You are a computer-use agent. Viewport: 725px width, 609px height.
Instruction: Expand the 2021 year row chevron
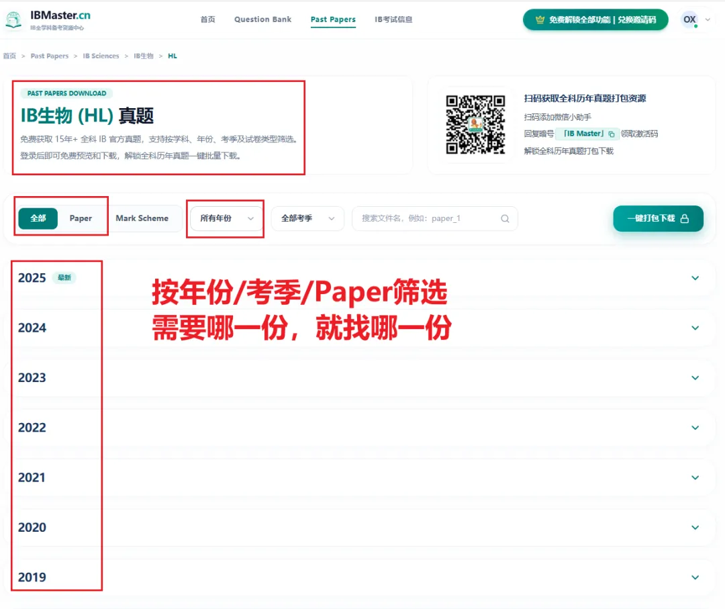pyautogui.click(x=695, y=477)
